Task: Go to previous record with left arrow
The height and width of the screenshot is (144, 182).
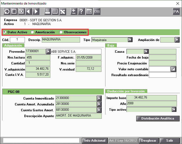Action: point(28,11)
